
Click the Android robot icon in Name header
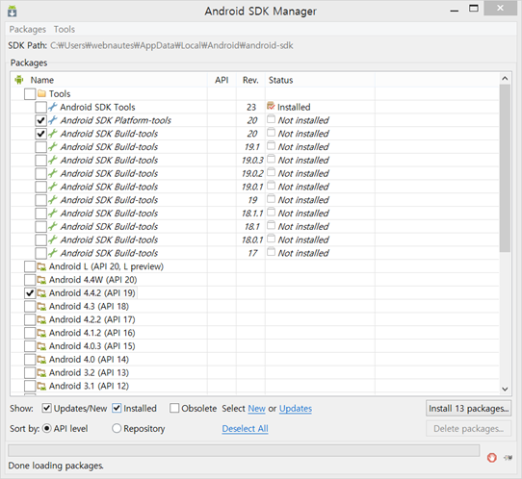point(19,80)
